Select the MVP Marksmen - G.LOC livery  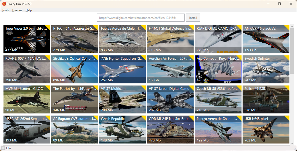(x=27, y=100)
